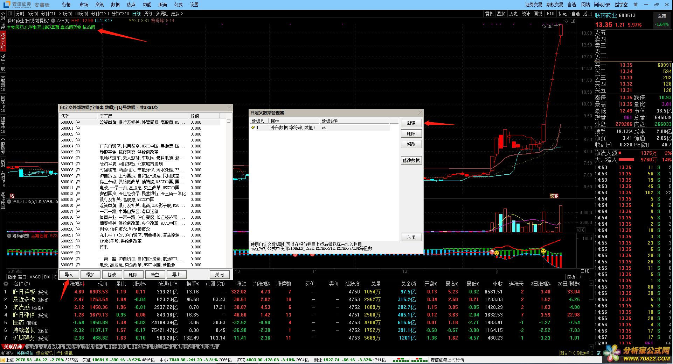Screen dimensions: 673x364
Task: Toggle the side panel icon at chart top-right
Action: (573, 21)
